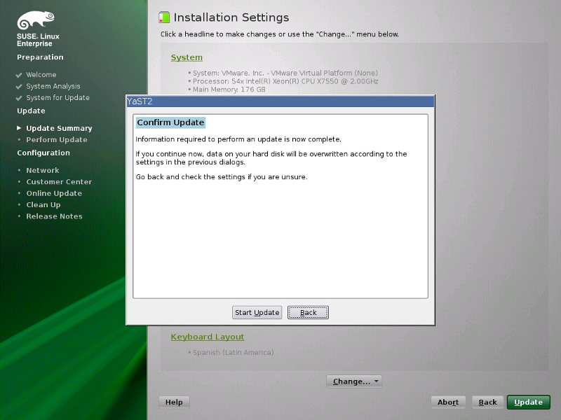
Task: Click the Update button
Action: [528, 402]
